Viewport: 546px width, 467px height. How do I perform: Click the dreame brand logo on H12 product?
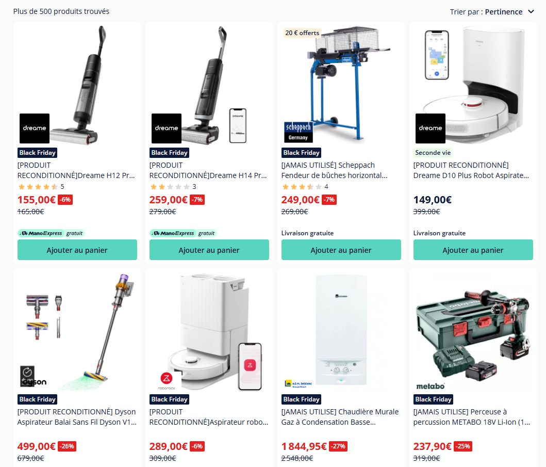pos(35,128)
